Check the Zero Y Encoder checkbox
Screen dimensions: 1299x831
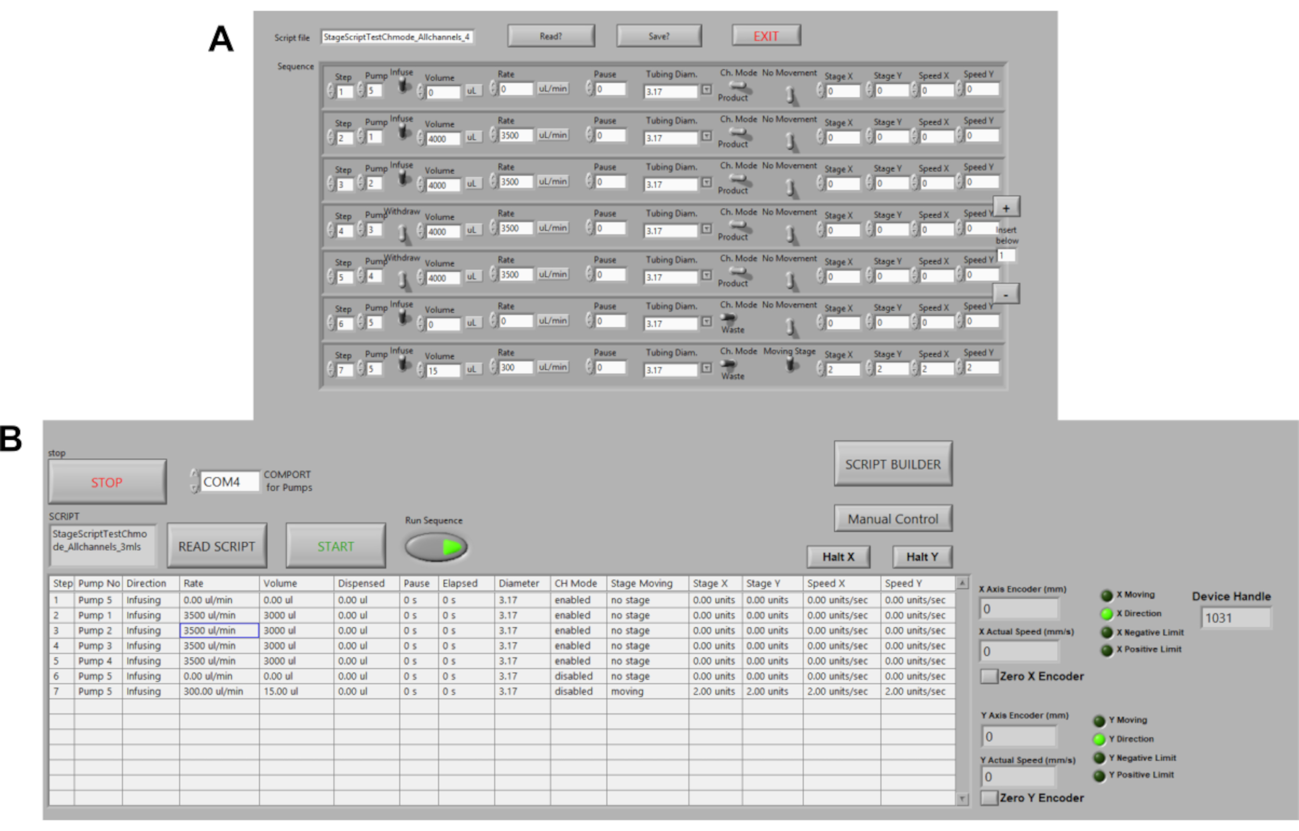click(x=988, y=798)
